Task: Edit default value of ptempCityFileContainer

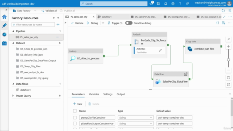Action: point(174,118)
